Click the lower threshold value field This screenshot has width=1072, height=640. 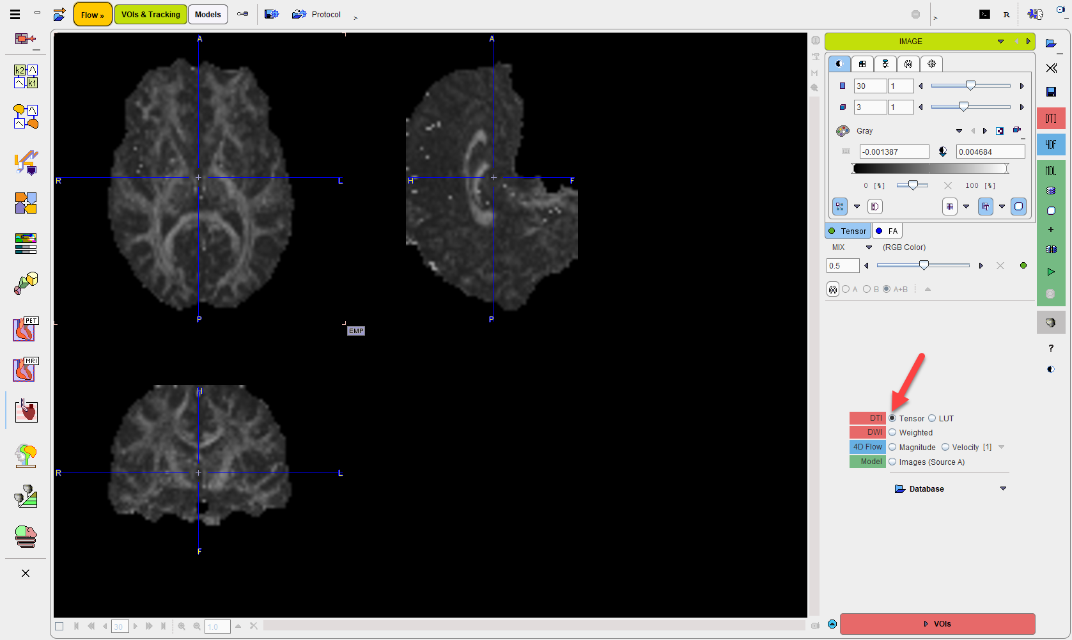pyautogui.click(x=894, y=152)
